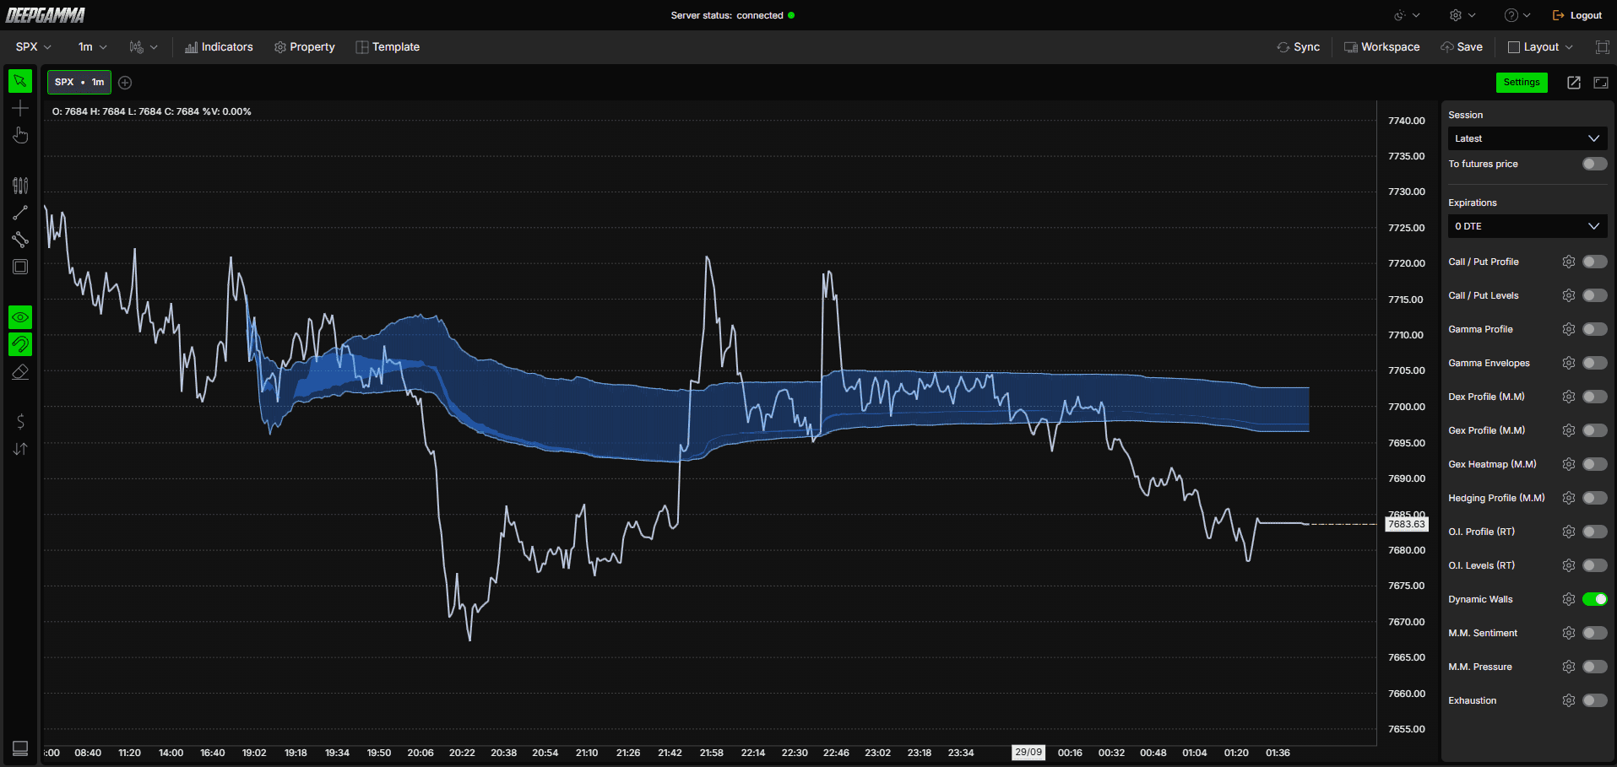Open the Property menu
The height and width of the screenshot is (767, 1617).
click(x=305, y=47)
